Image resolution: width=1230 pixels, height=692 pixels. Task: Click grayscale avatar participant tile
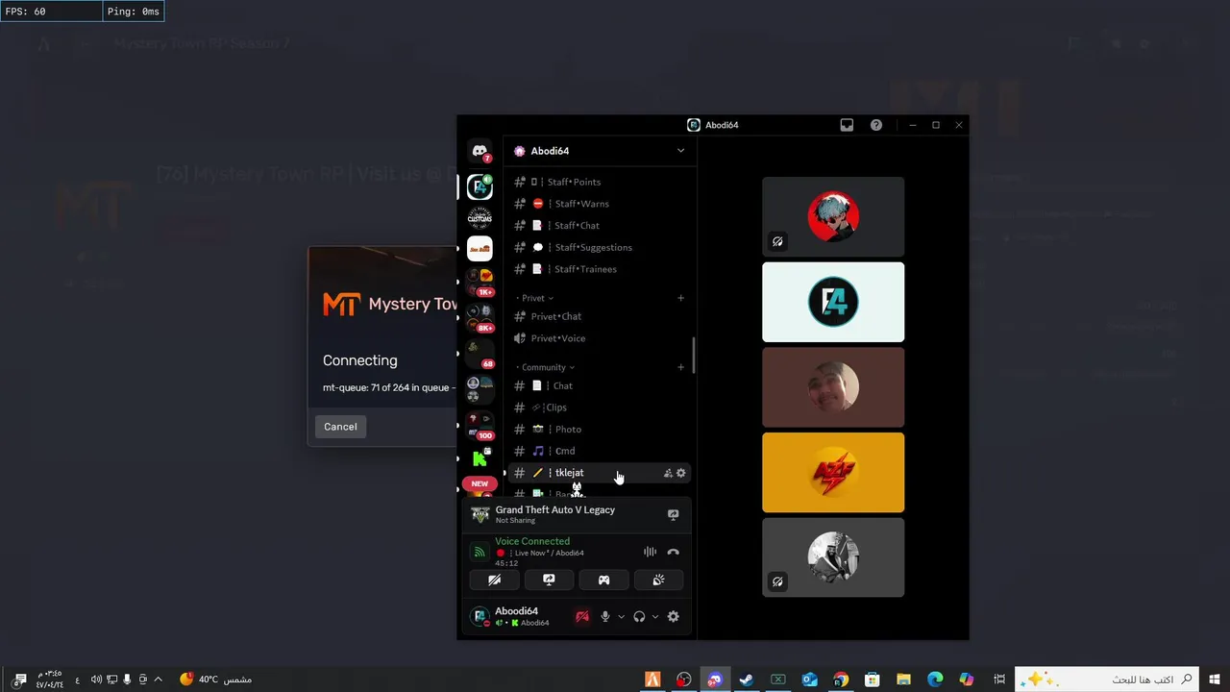point(833,557)
